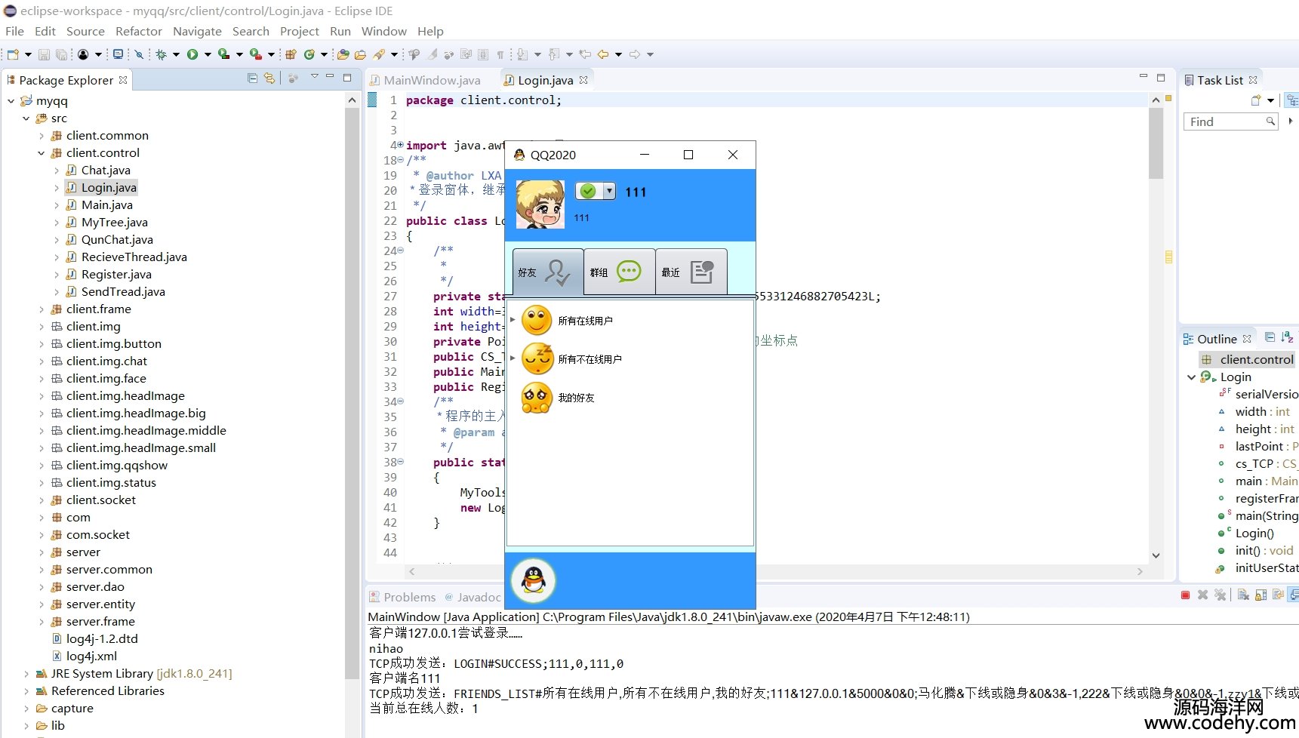Viewport: 1299px width, 738px height.
Task: Click the 最近 recent tab in QQ2020
Action: (691, 272)
